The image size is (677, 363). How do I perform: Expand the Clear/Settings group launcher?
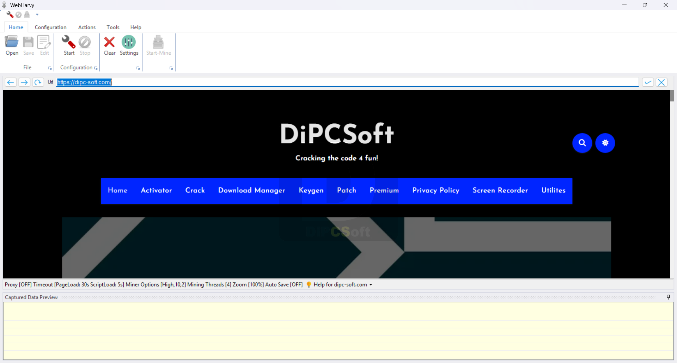click(138, 68)
